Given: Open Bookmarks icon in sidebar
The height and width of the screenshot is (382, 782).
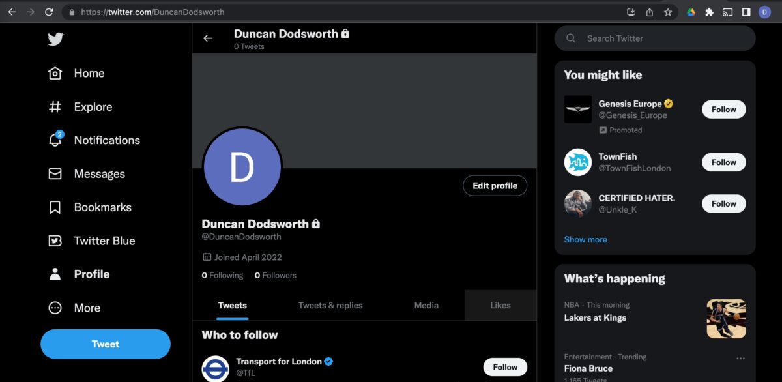Looking at the screenshot, I should click(55, 207).
